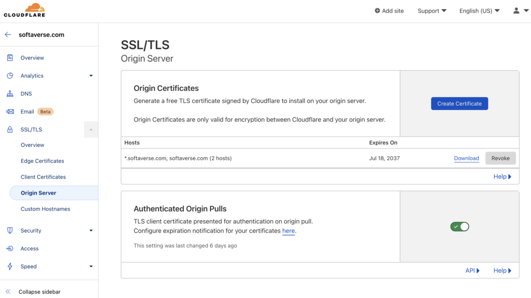
Task: Open Client Certificates in the sidebar
Action: pyautogui.click(x=43, y=177)
